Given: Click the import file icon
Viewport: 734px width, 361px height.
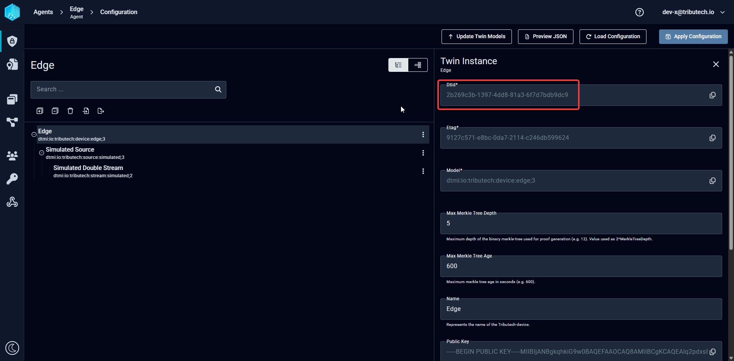Looking at the screenshot, I should click(86, 111).
